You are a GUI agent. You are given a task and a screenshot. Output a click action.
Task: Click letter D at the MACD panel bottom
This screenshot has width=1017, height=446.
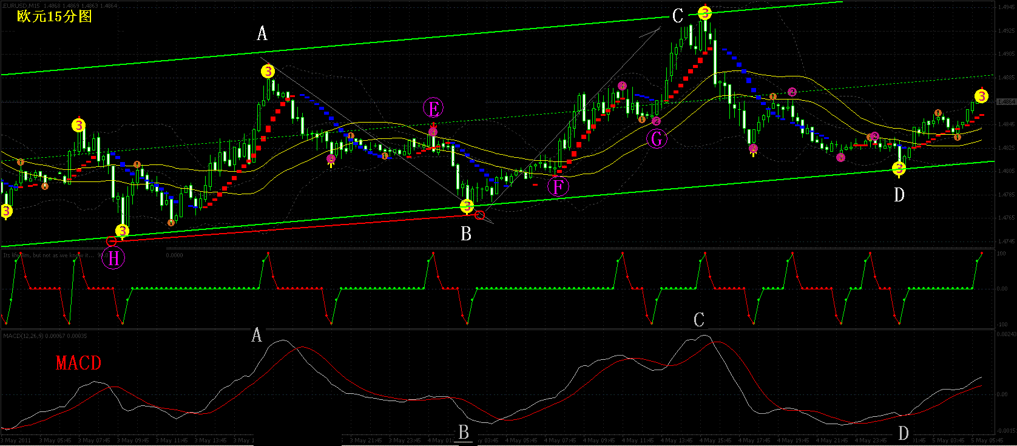point(904,433)
